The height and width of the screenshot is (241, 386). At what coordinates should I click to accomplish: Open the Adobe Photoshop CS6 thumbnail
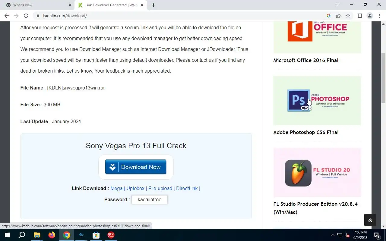(x=317, y=101)
